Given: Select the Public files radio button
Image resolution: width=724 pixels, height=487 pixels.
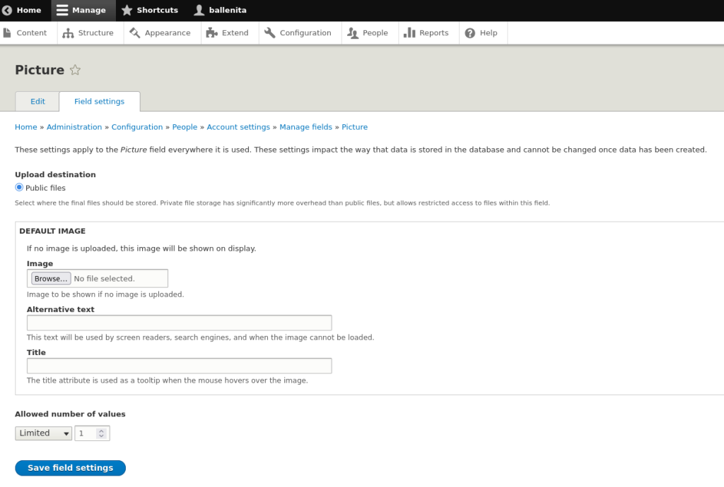Looking at the screenshot, I should tap(19, 188).
